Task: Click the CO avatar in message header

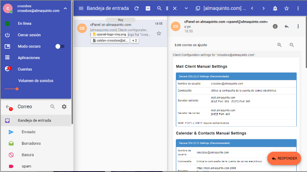Action: (x=175, y=26)
